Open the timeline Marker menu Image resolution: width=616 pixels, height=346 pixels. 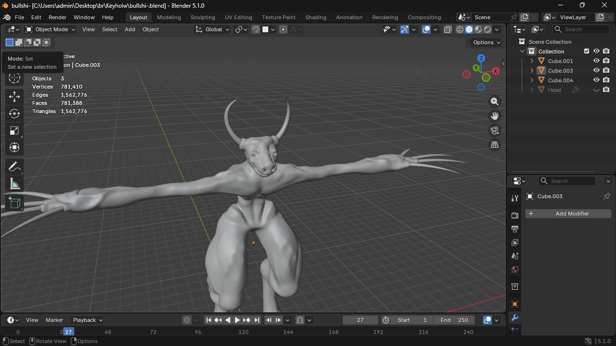54,320
